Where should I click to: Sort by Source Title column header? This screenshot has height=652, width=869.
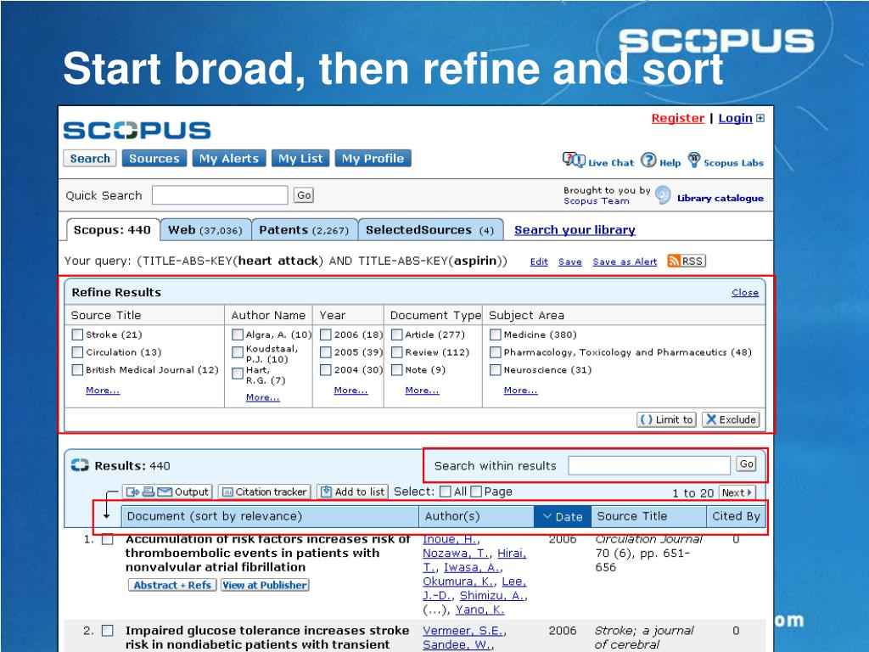click(x=649, y=517)
